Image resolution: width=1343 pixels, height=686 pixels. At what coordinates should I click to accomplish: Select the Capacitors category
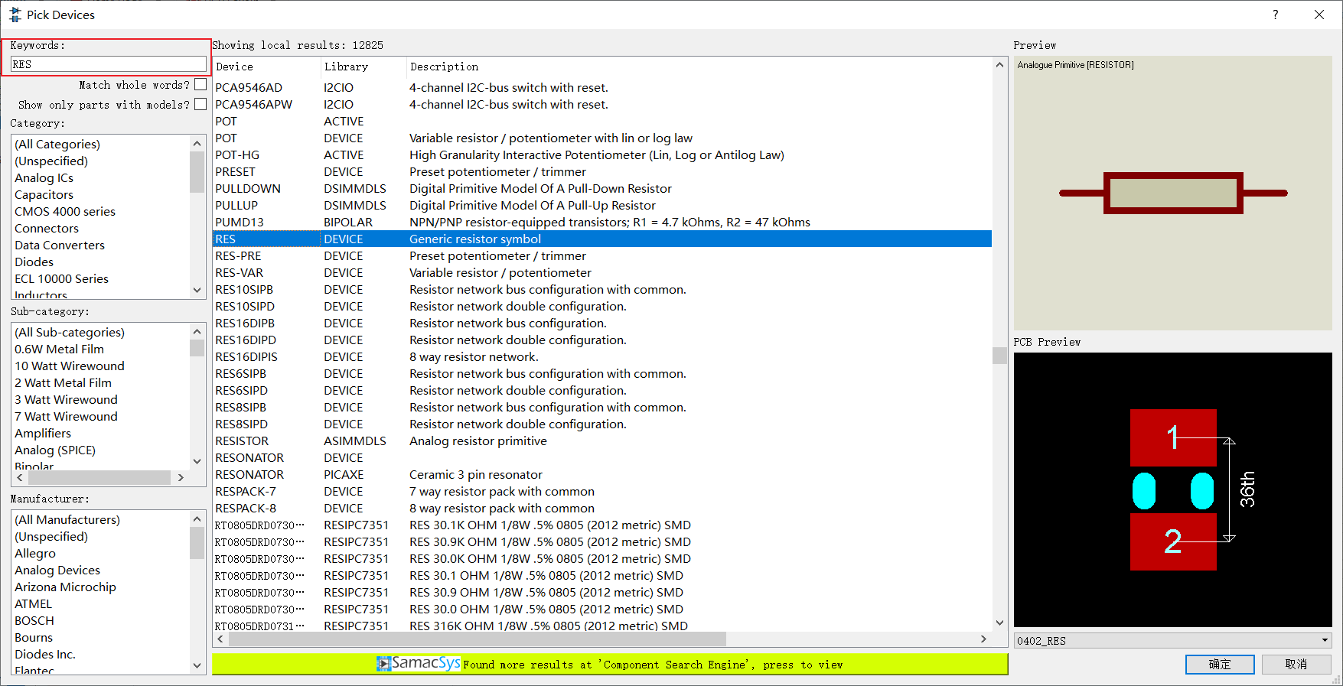pyautogui.click(x=44, y=194)
